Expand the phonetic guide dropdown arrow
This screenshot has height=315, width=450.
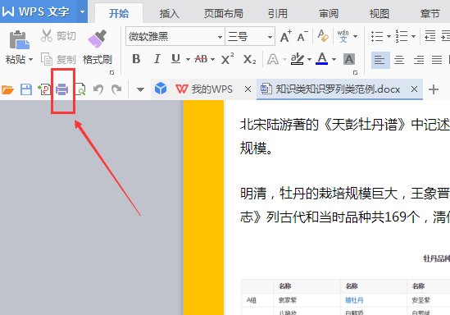click(355, 36)
